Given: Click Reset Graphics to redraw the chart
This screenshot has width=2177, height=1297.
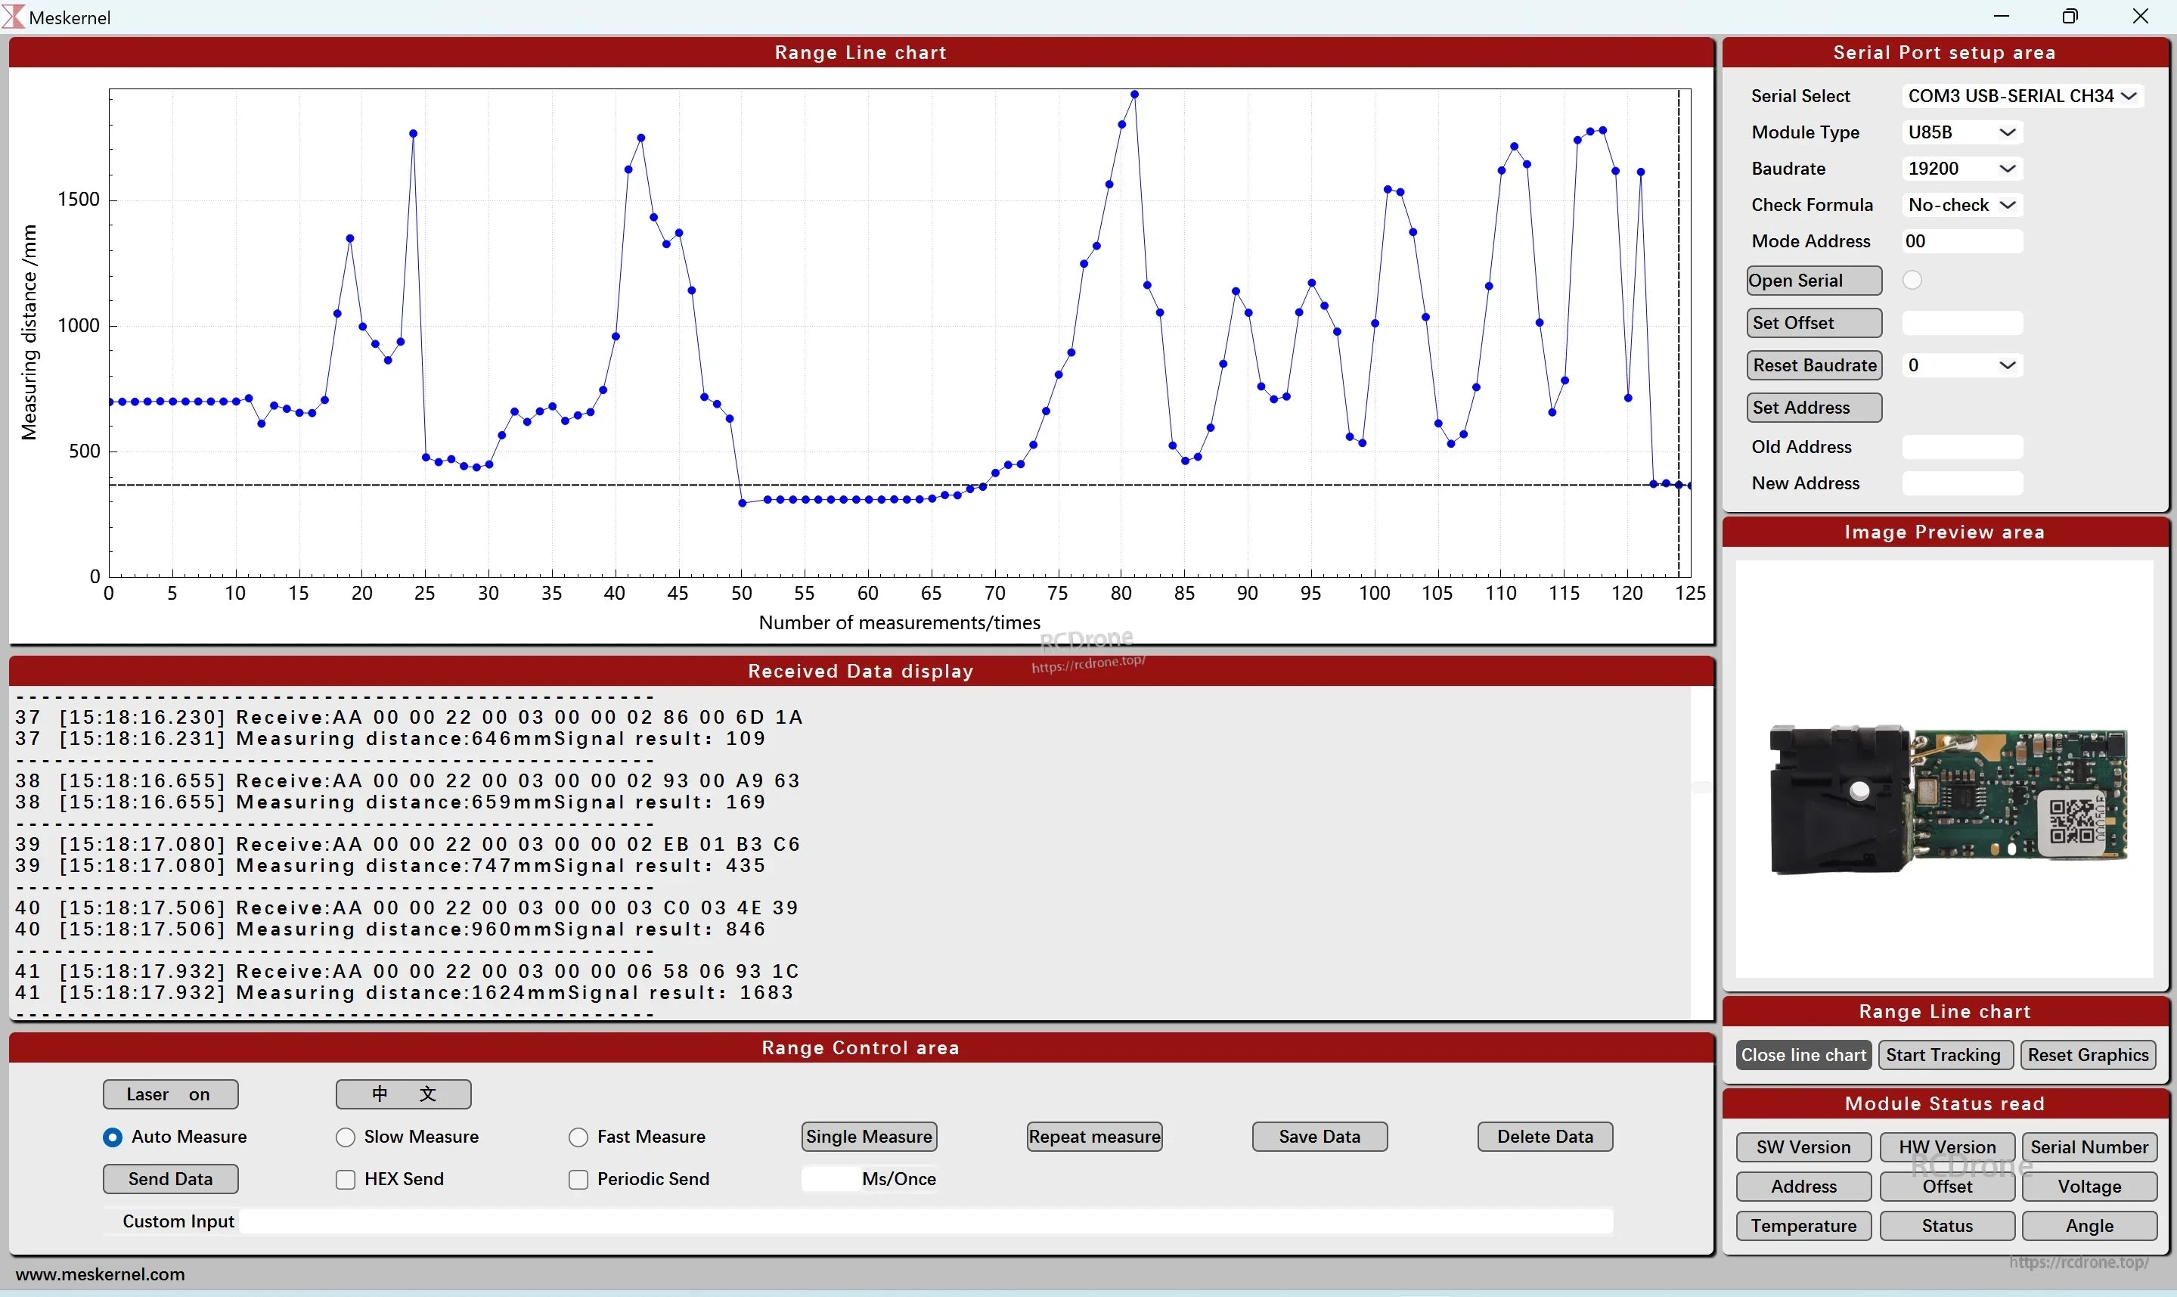Looking at the screenshot, I should click(x=2087, y=1054).
